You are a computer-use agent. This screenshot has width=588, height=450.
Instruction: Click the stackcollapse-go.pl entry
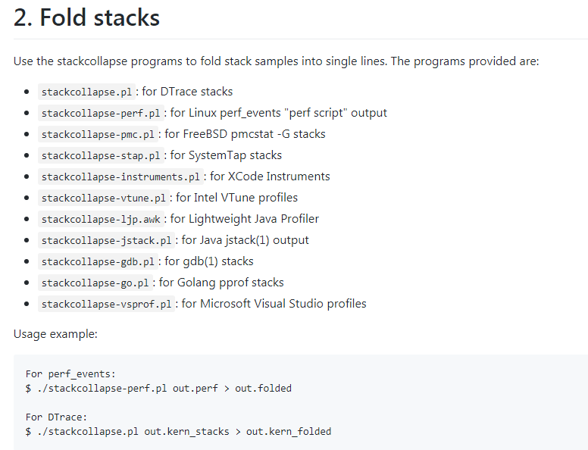[95, 283]
